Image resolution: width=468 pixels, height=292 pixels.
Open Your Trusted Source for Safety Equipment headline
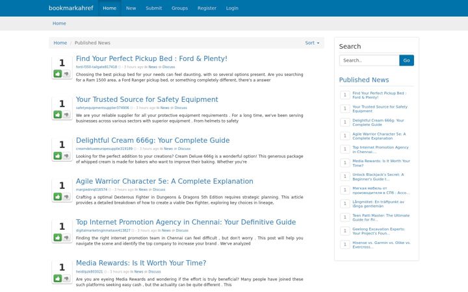[x=147, y=99]
